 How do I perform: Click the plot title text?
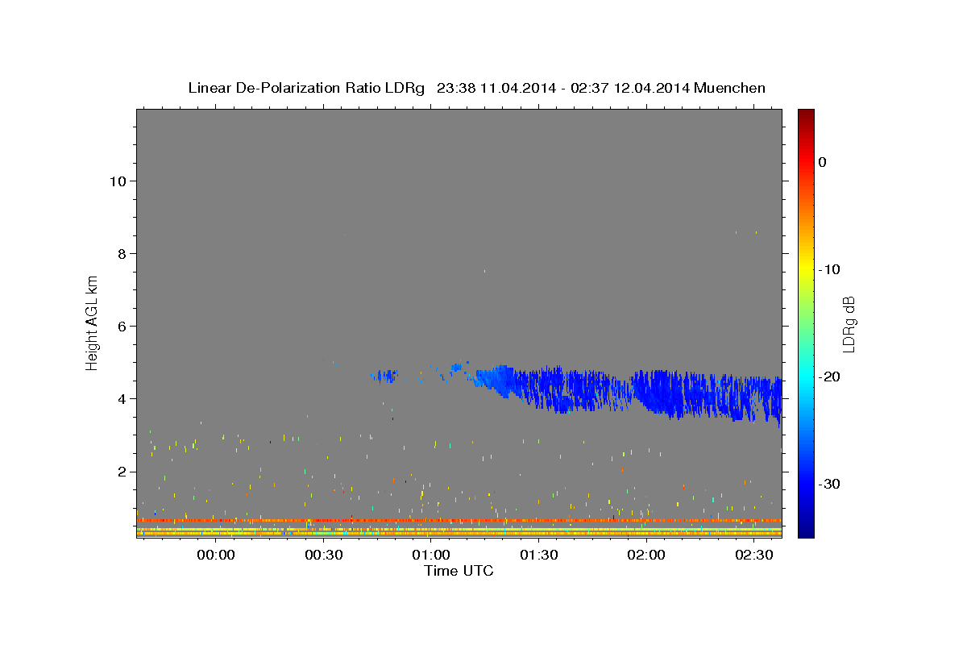pyautogui.click(x=476, y=88)
